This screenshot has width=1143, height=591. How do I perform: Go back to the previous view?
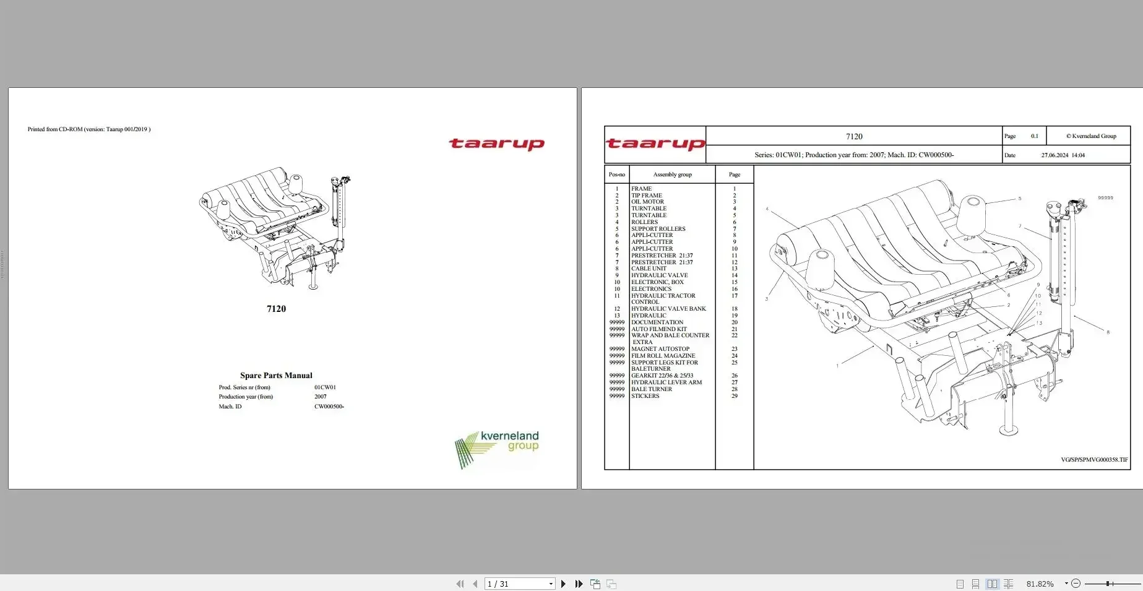point(595,584)
